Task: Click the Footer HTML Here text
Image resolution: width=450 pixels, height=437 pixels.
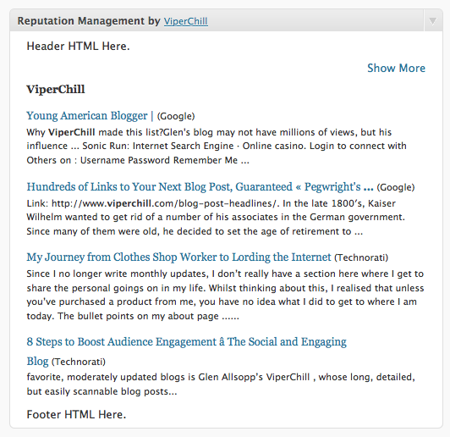Action: coord(76,415)
